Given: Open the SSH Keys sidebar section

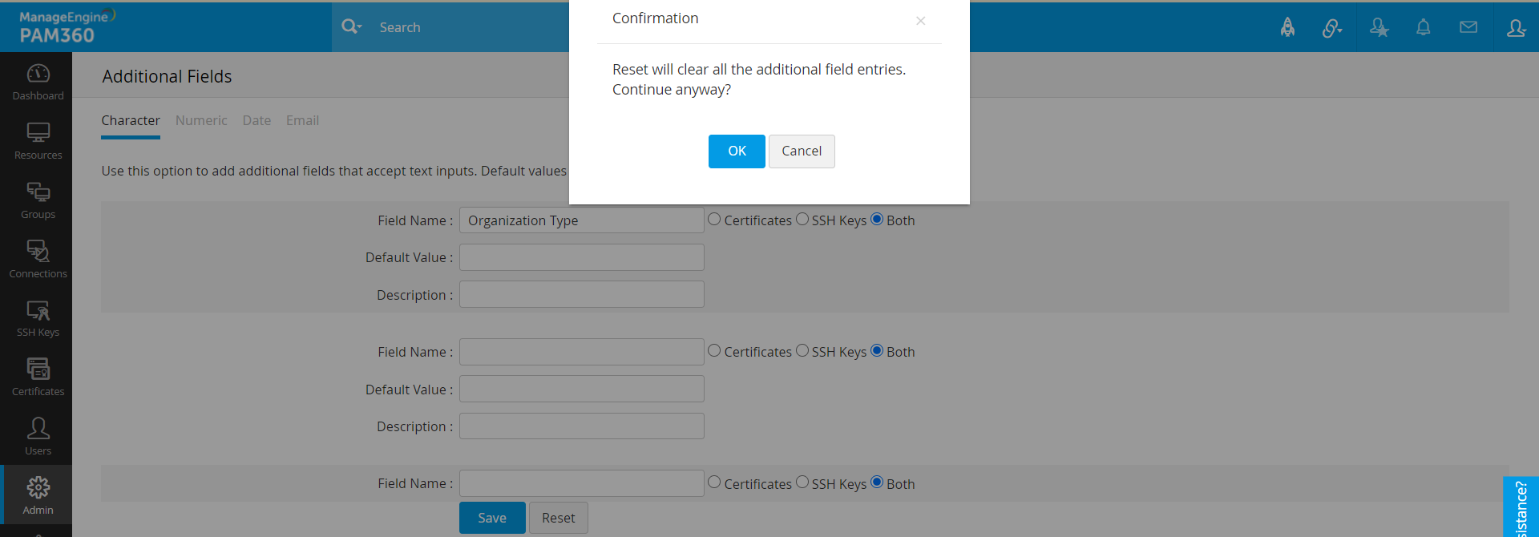Looking at the screenshot, I should [x=38, y=319].
